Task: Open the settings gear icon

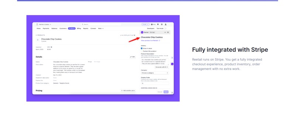Action: (162, 24)
